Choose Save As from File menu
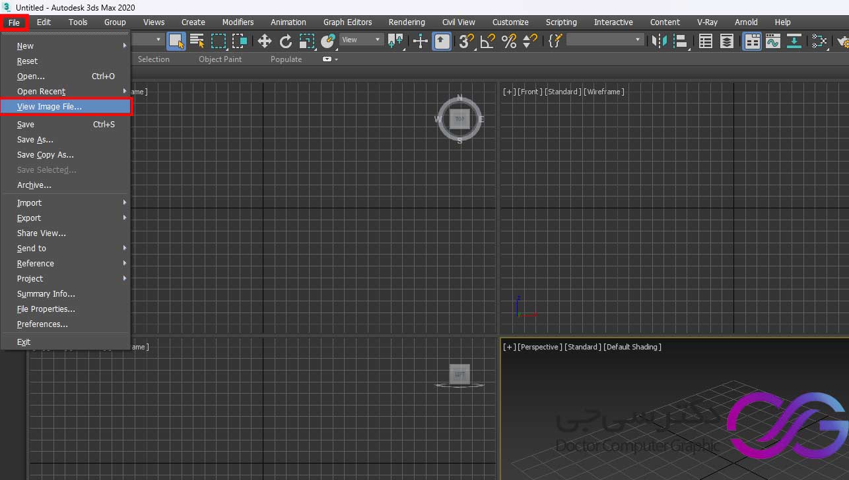Viewport: 849px width, 480px height. [x=66, y=140]
